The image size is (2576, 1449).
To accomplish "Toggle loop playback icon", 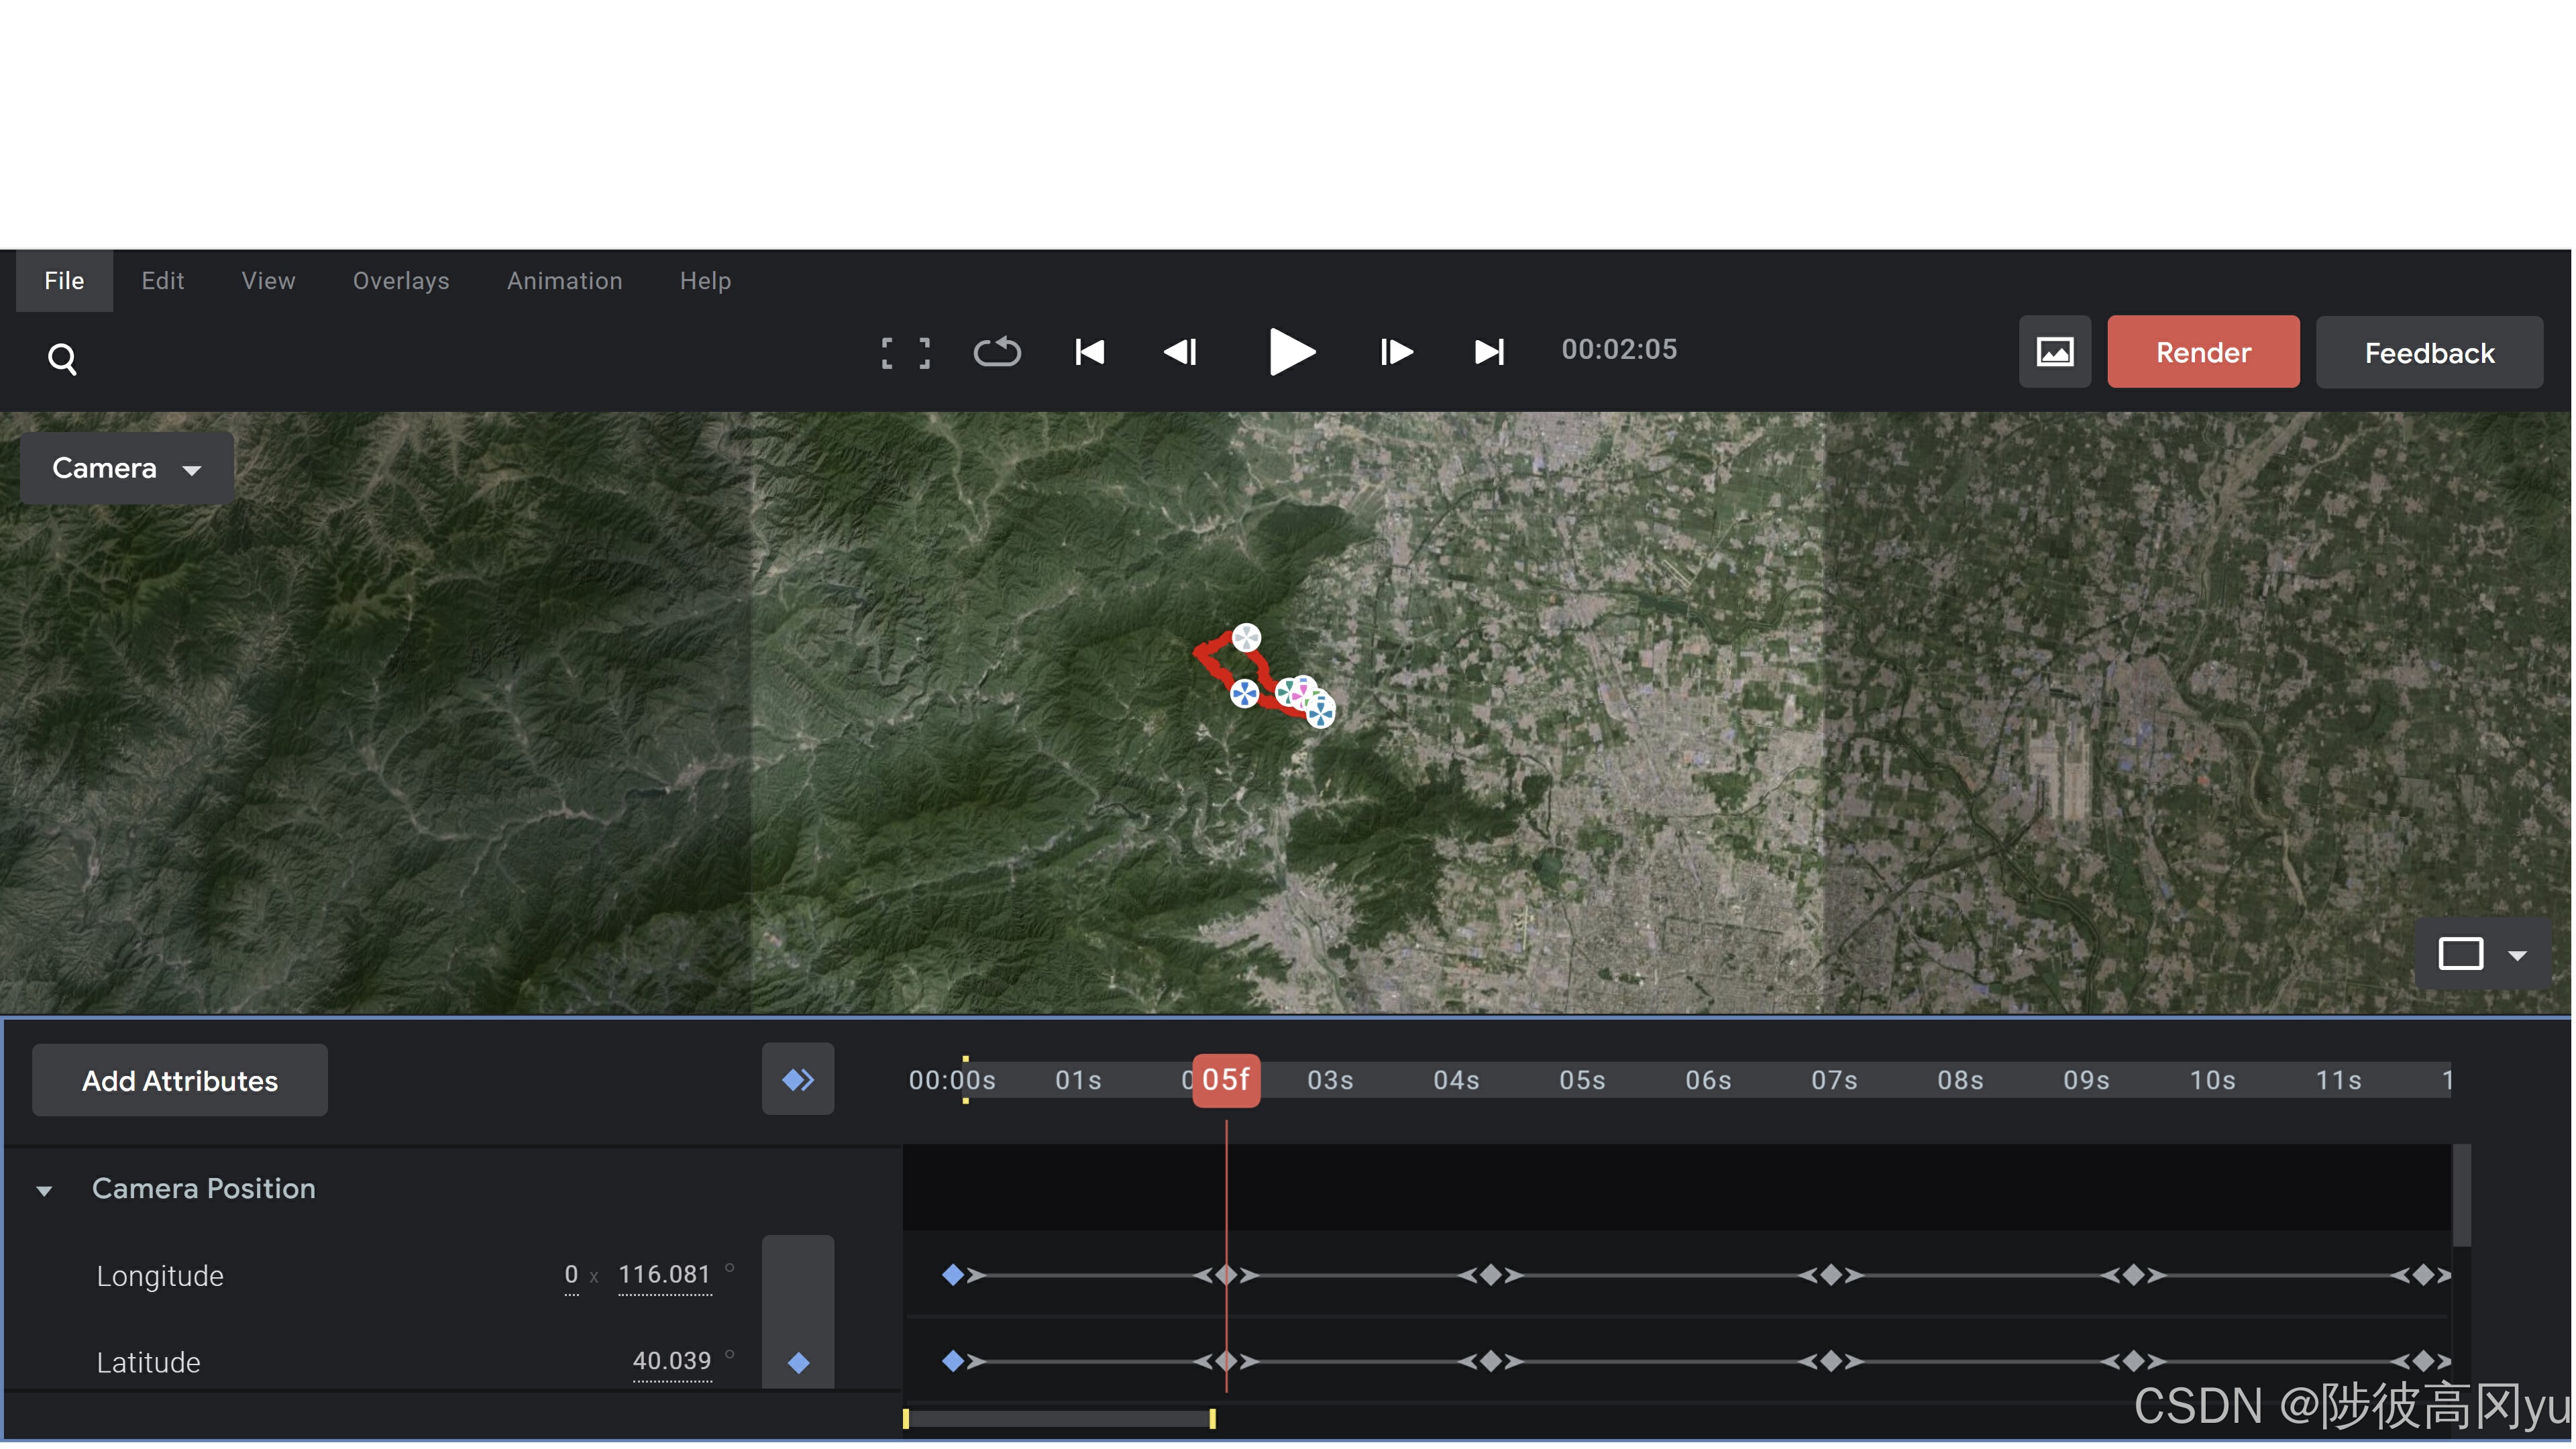I will (x=997, y=352).
